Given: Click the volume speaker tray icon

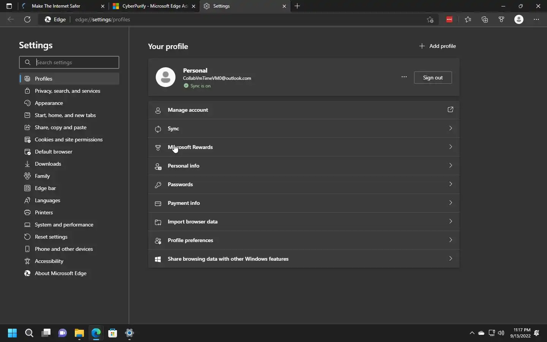Looking at the screenshot, I should click(x=501, y=333).
